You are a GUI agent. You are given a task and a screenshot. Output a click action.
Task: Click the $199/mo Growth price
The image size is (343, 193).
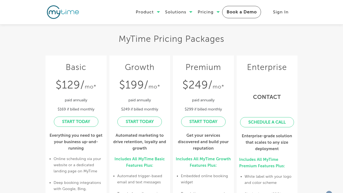140,85
